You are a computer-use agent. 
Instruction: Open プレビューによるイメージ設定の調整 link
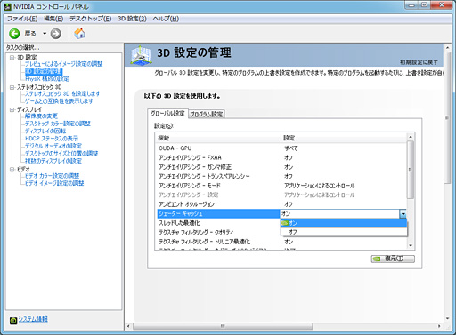pos(64,64)
